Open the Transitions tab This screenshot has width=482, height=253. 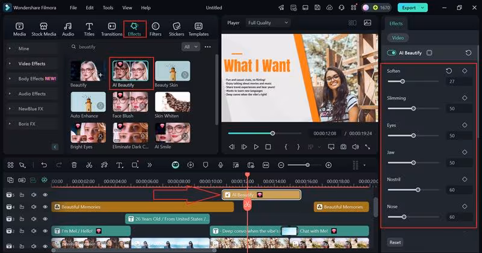point(111,29)
